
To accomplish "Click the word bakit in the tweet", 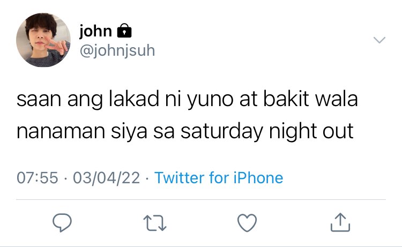I will point(286,99).
